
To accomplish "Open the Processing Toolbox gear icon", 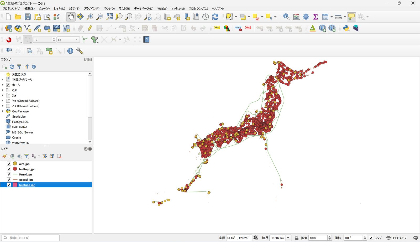I will point(306,17).
